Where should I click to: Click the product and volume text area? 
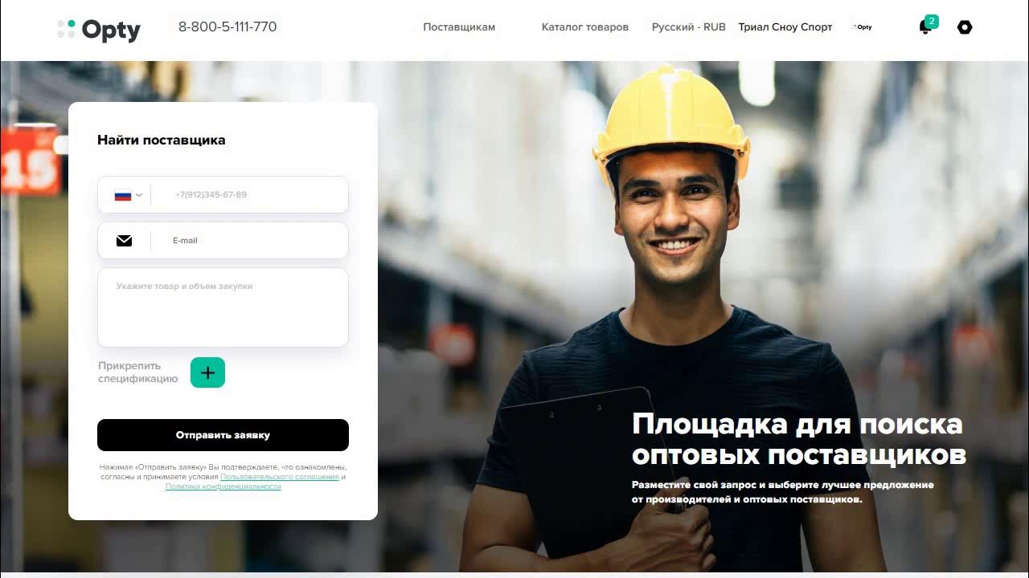pyautogui.click(x=223, y=307)
